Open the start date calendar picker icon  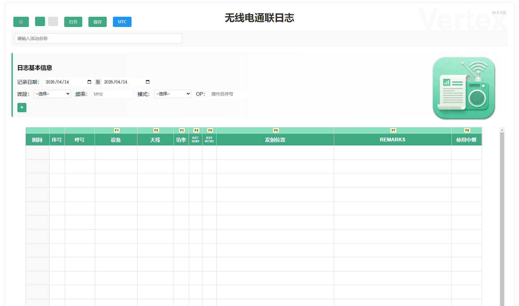89,82
